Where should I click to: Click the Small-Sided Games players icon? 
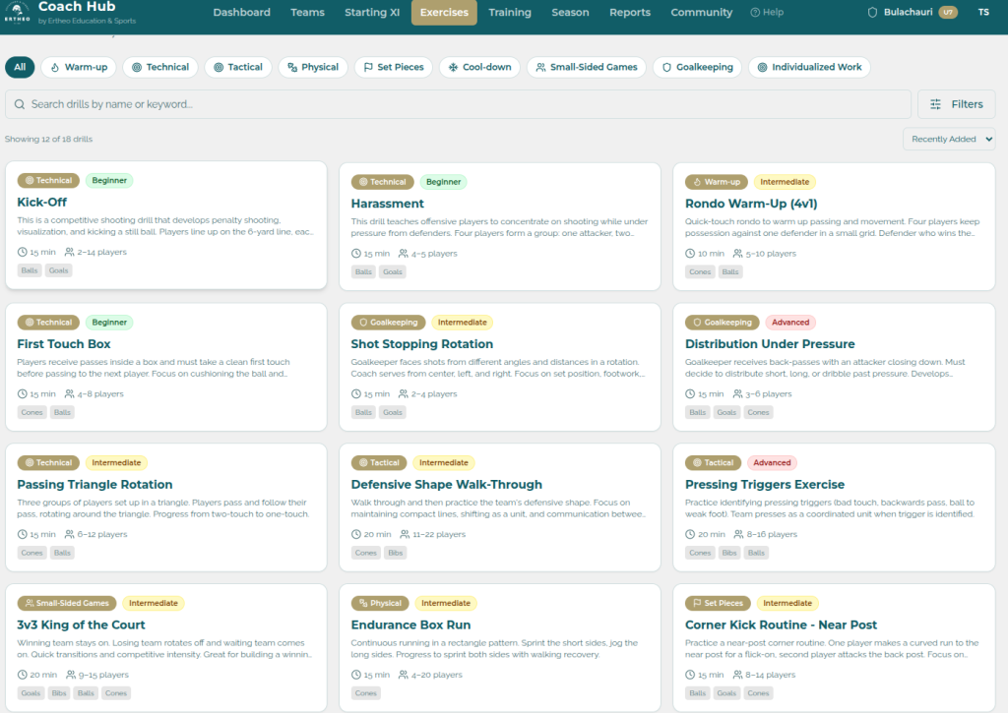pos(539,67)
